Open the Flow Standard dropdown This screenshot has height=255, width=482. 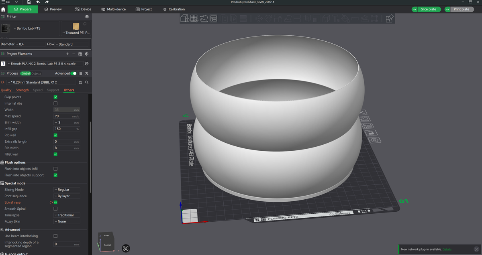coord(71,44)
